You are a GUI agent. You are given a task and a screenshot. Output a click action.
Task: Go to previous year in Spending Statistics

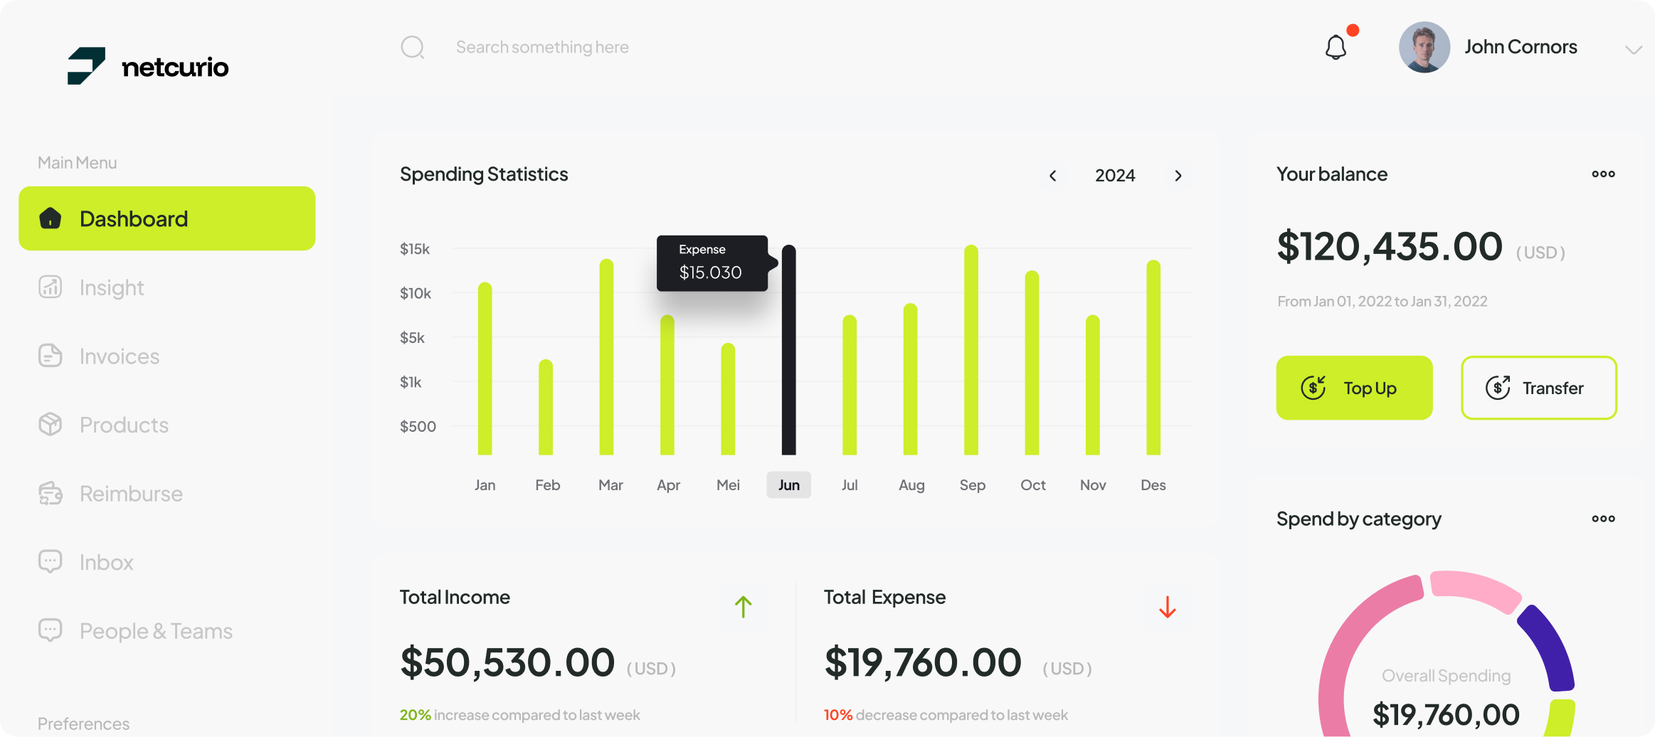click(x=1053, y=176)
